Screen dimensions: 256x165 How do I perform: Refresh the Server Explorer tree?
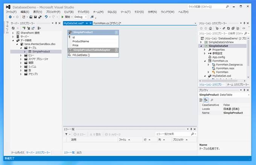click(x=13, y=28)
